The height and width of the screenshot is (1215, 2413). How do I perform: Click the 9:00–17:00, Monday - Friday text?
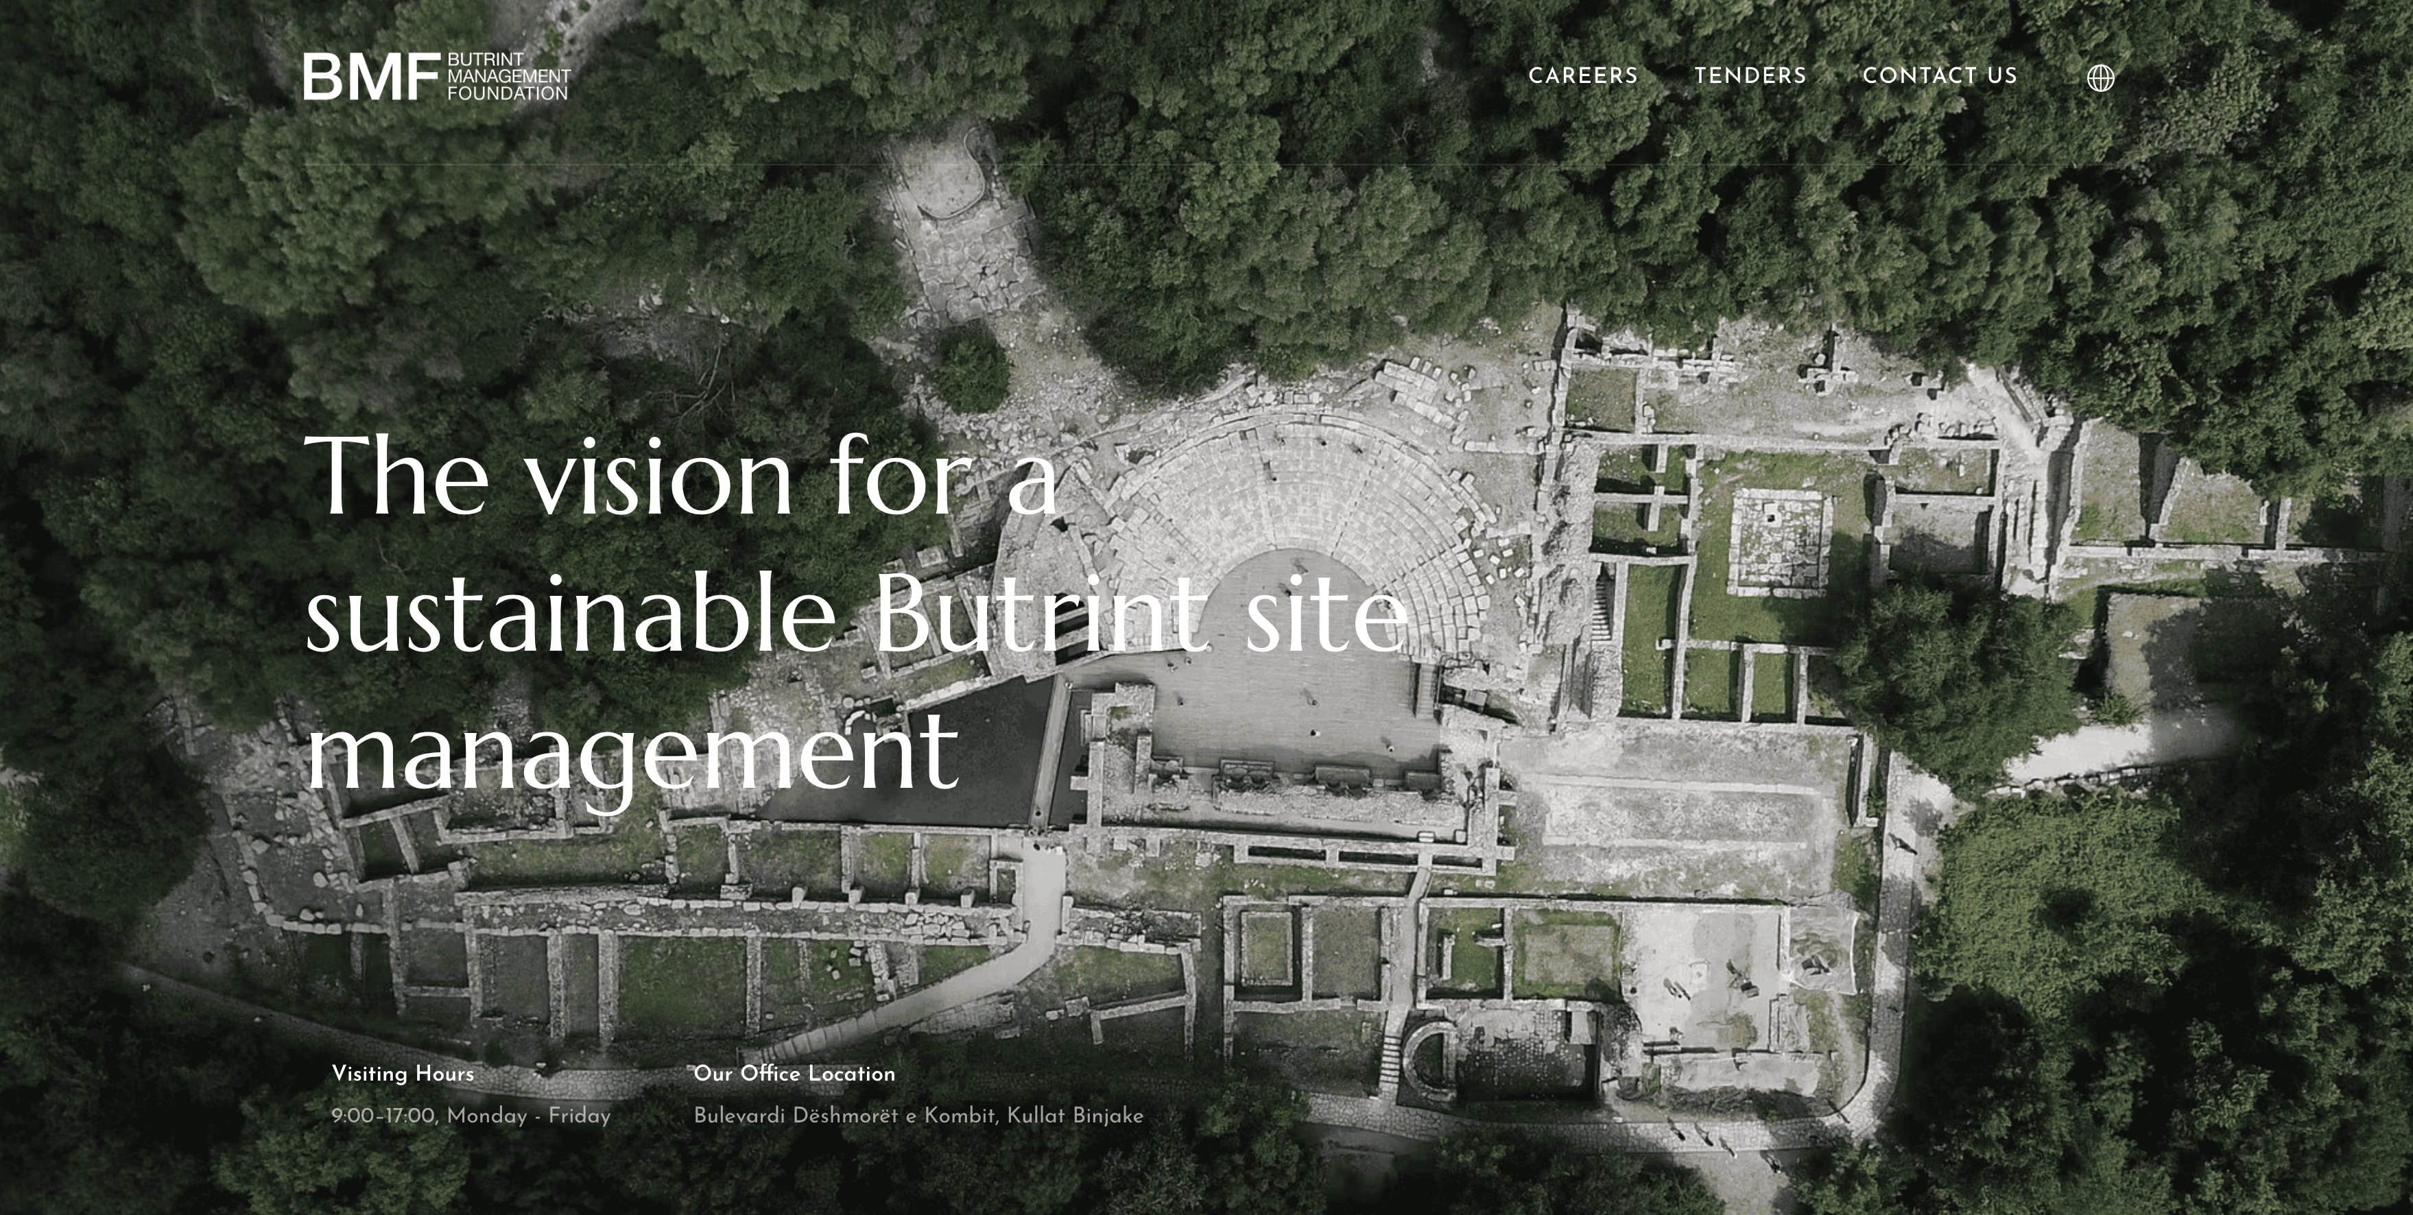point(471,1116)
